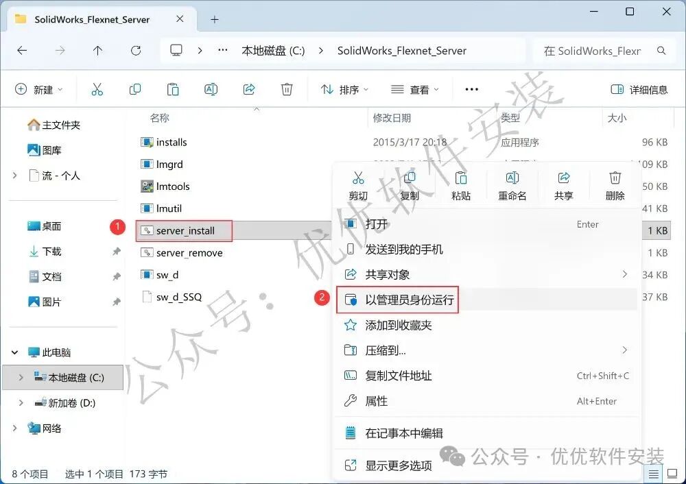Select the installs file
Image resolution: width=686 pixels, height=484 pixels.
coord(164,142)
